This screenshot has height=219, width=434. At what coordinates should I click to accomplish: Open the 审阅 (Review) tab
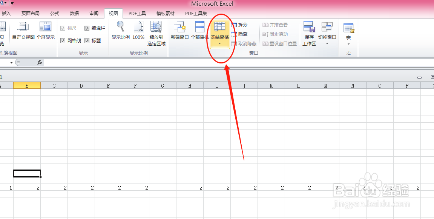[x=94, y=13]
